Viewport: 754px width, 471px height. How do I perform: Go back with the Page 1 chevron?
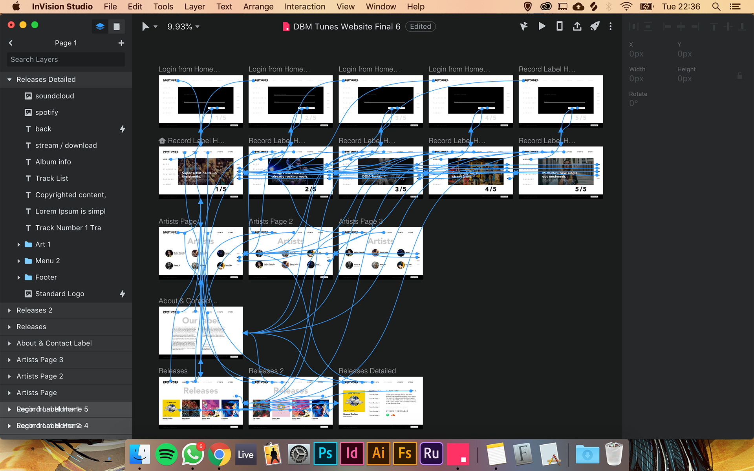pyautogui.click(x=11, y=43)
